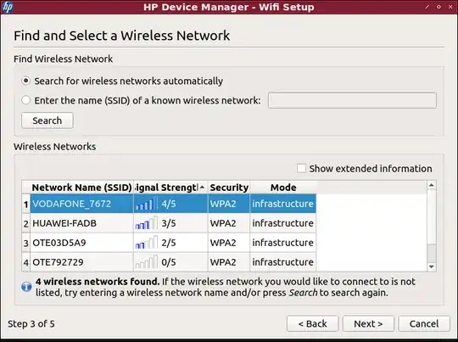Click WPA2 cell in HUAWEI-FADB row
The image size is (458, 342).
(229, 223)
